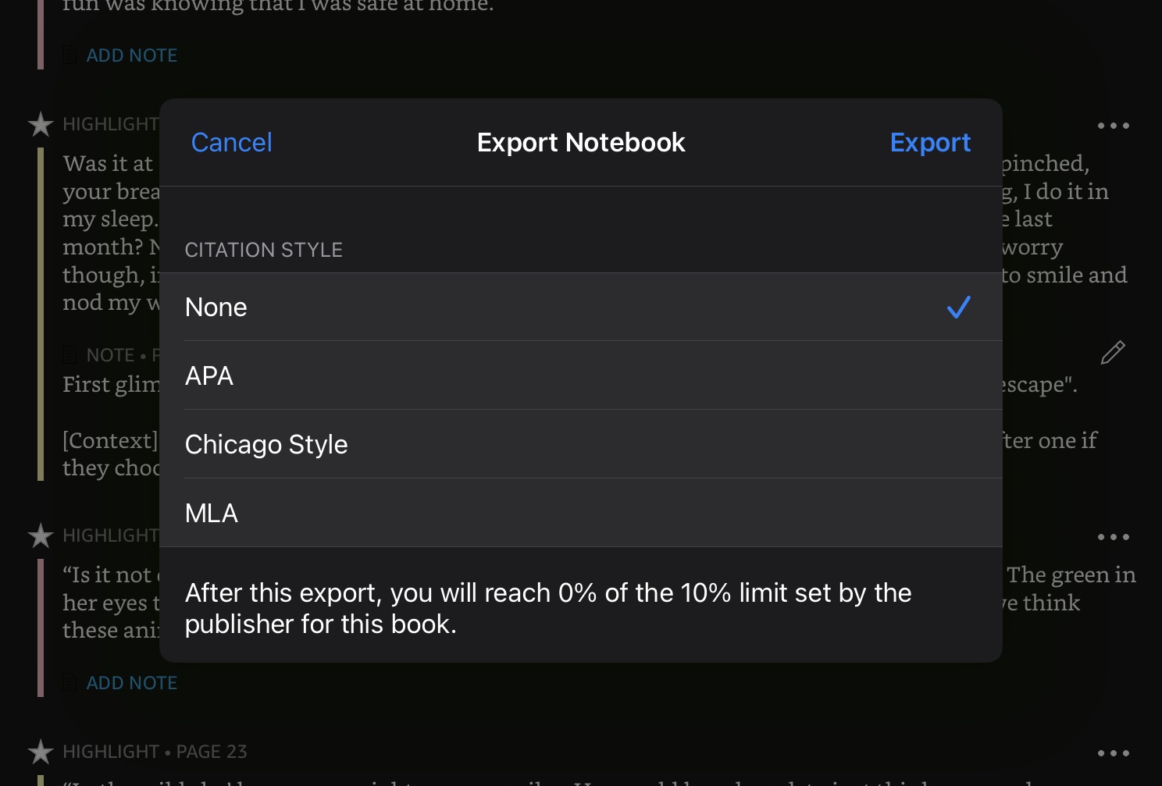This screenshot has height=786, width=1162.
Task: Select MLA citation style
Action: [x=212, y=514]
